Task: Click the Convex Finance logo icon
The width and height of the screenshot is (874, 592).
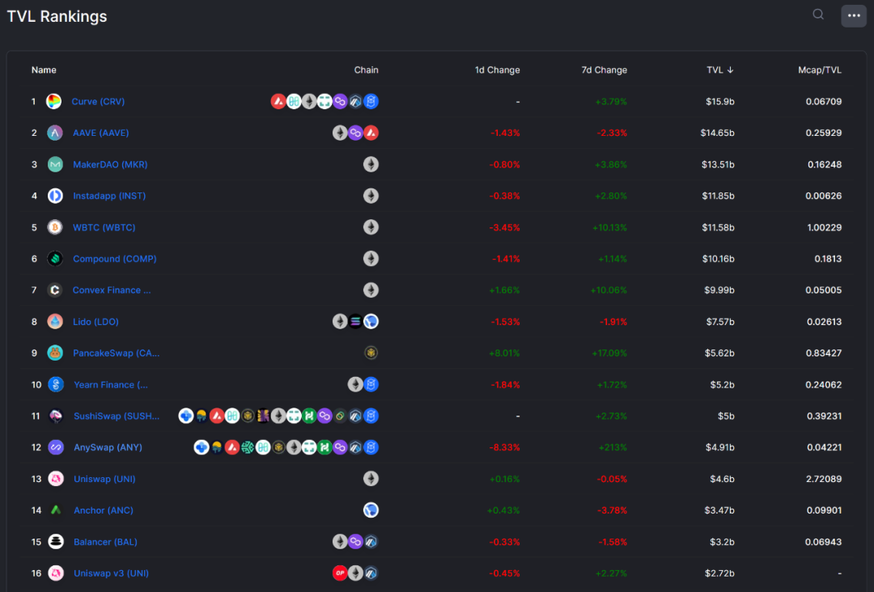Action: click(55, 290)
